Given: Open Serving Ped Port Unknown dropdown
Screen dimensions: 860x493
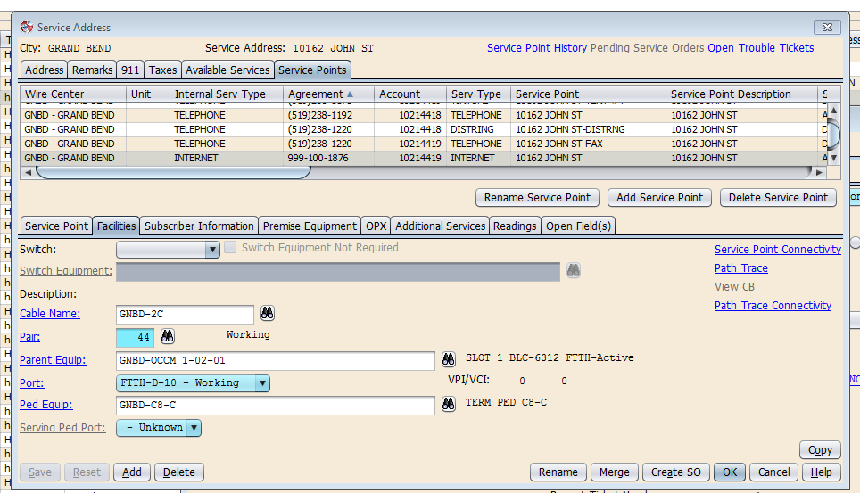Looking at the screenshot, I should (x=194, y=428).
